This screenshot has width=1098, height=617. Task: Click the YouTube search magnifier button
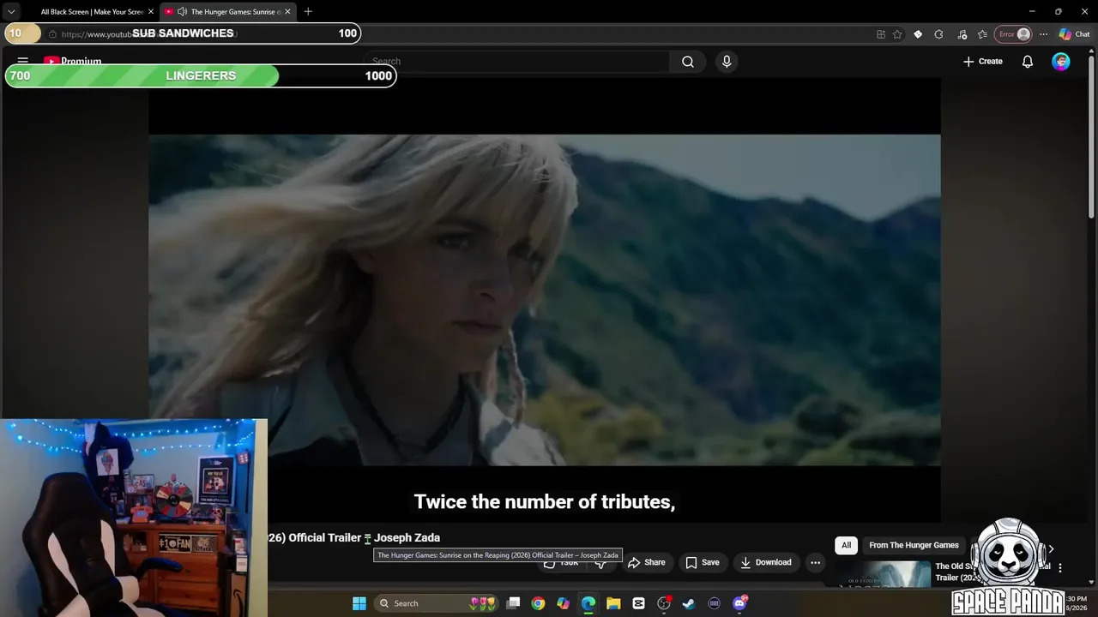click(688, 62)
